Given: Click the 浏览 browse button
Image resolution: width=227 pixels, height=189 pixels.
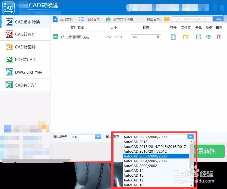Looking at the screenshot, I should pyautogui.click(x=219, y=19).
